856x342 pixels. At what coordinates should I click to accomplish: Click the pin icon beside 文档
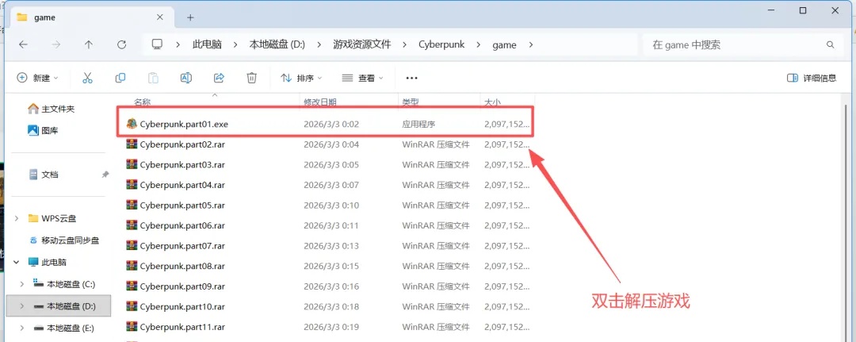tap(105, 175)
